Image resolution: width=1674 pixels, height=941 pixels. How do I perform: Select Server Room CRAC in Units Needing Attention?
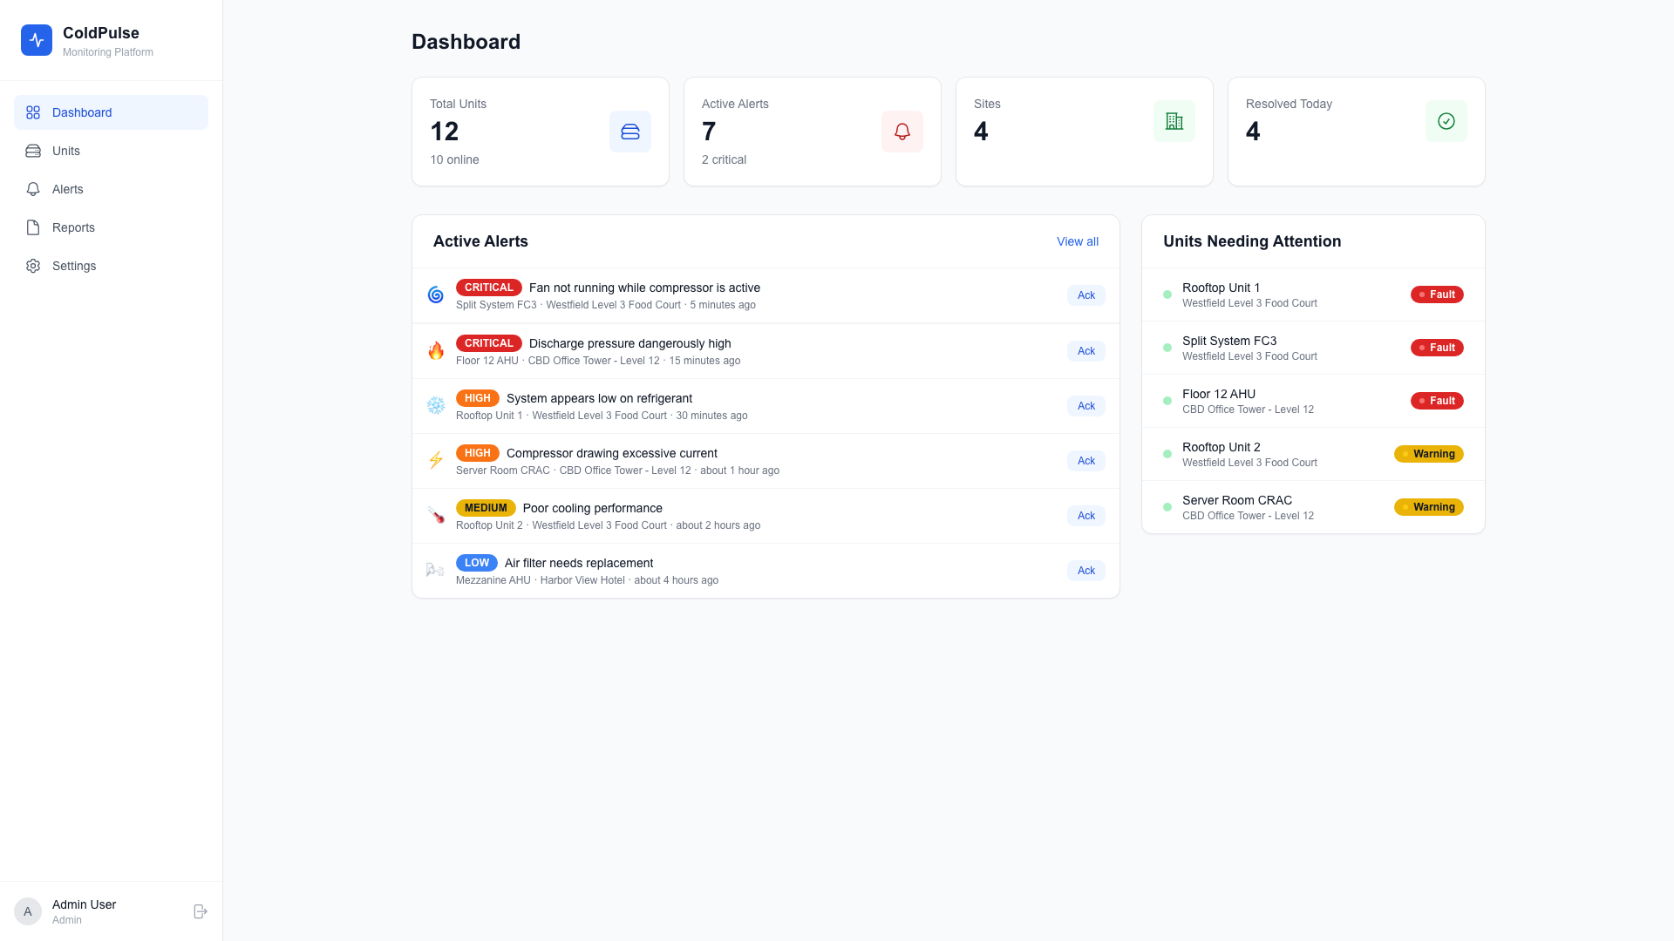coord(1313,507)
